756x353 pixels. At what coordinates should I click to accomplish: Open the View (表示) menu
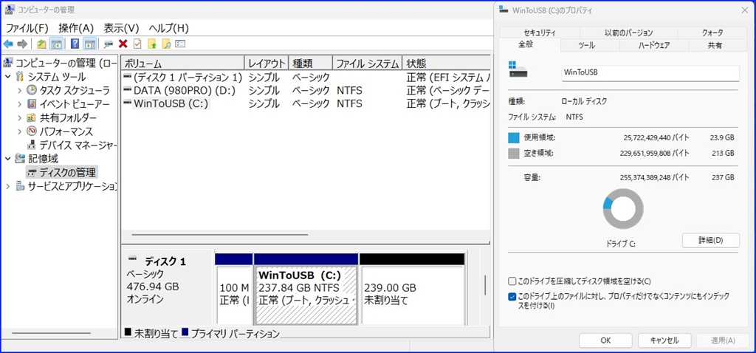(x=122, y=28)
